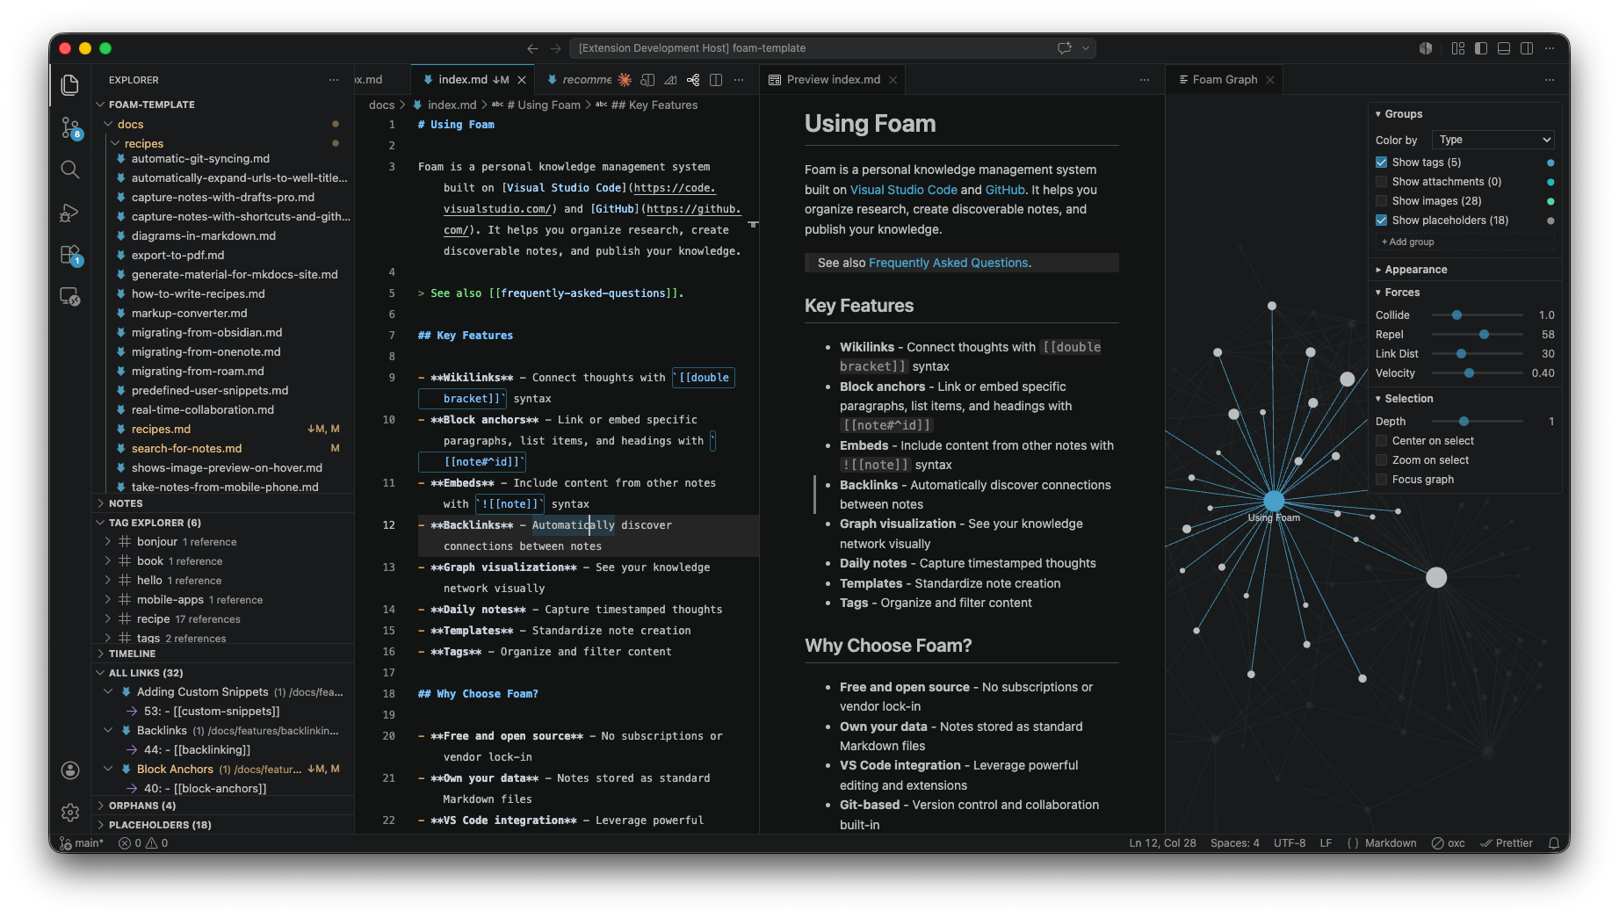Enable Show images (28) checkbox
This screenshot has width=1619, height=918.
click(x=1381, y=201)
